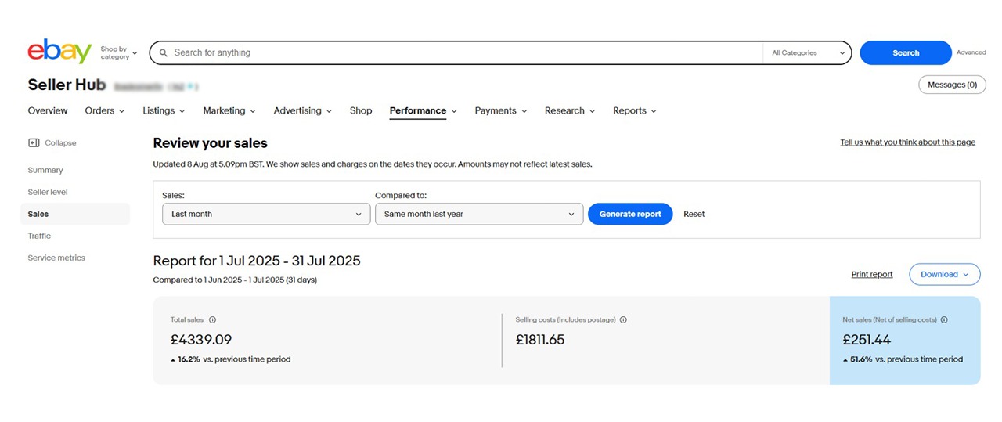
Task: Click the search magnifier icon
Action: pos(163,53)
